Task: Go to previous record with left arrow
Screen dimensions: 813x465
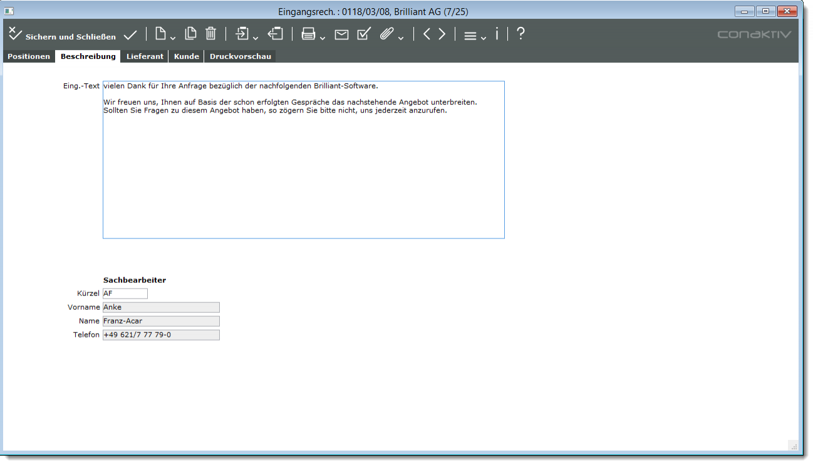Action: pyautogui.click(x=427, y=34)
